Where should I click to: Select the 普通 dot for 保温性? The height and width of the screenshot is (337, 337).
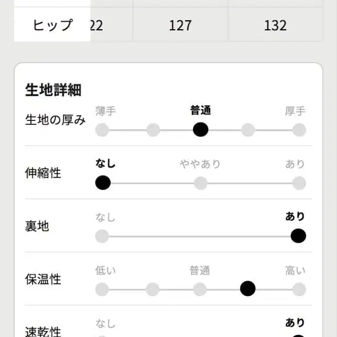point(200,289)
